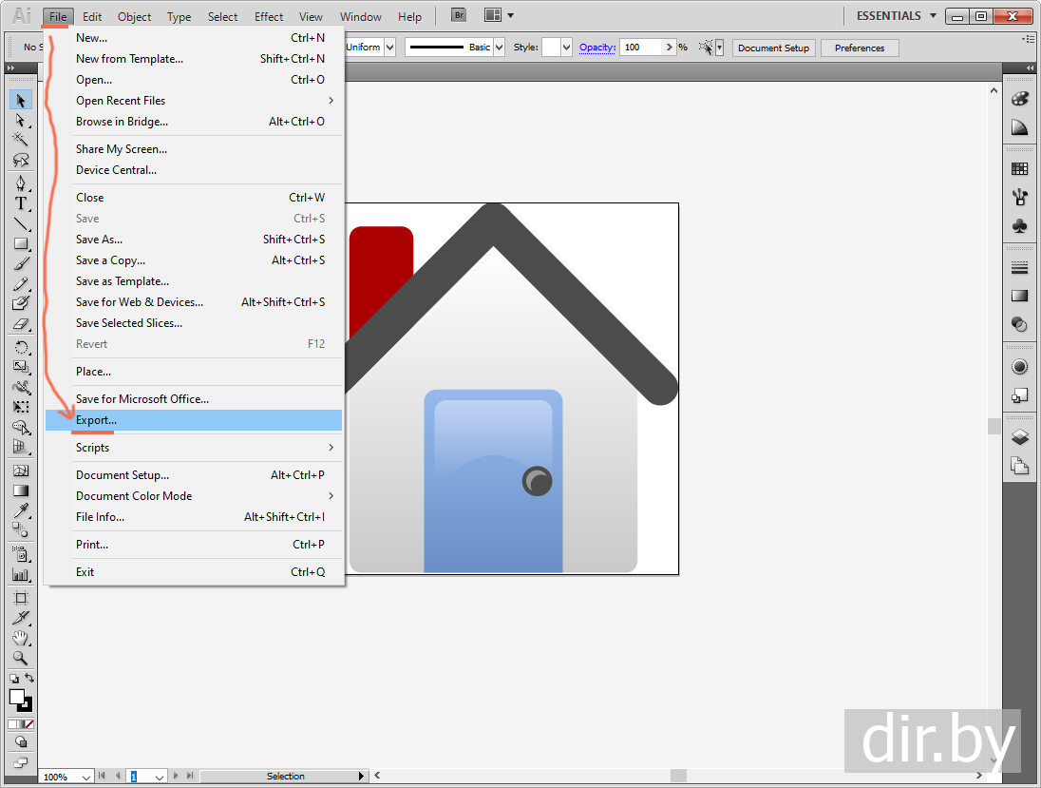
Task: Open the ESSENTIALS workspace dropdown
Action: [897, 16]
